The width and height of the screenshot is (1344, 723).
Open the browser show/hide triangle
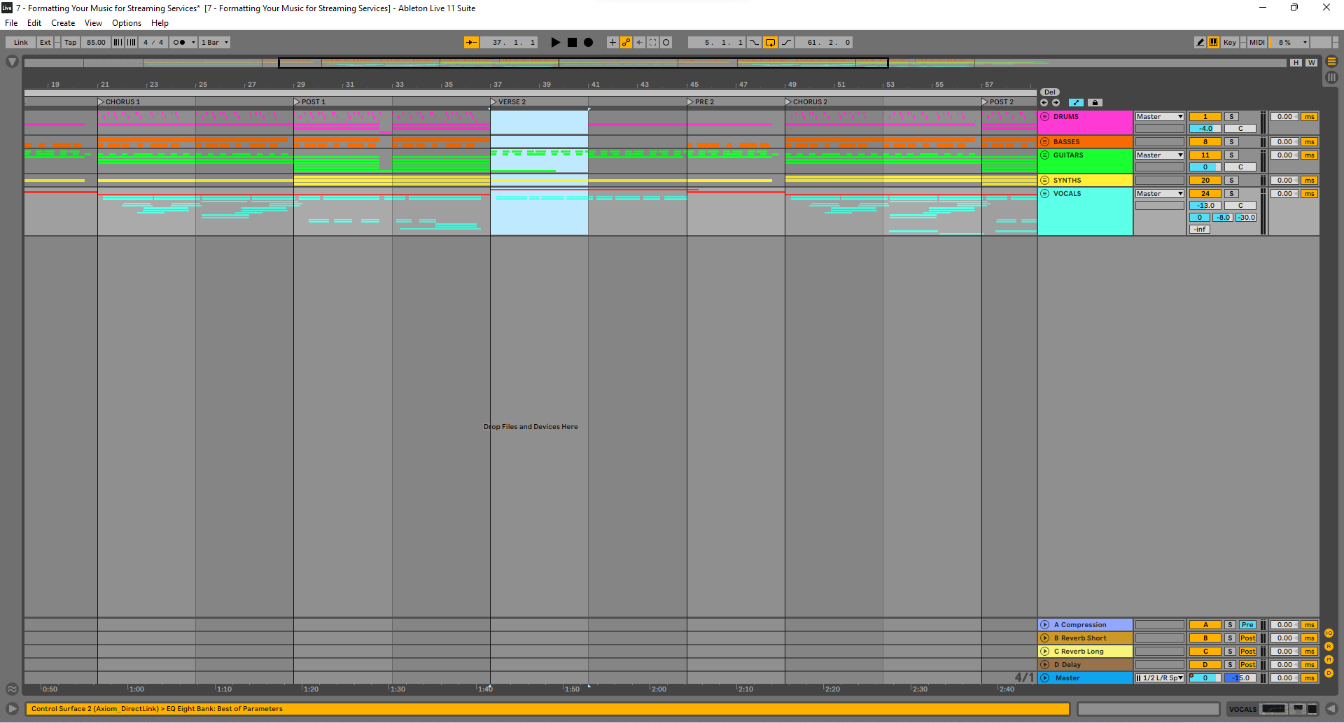point(12,62)
